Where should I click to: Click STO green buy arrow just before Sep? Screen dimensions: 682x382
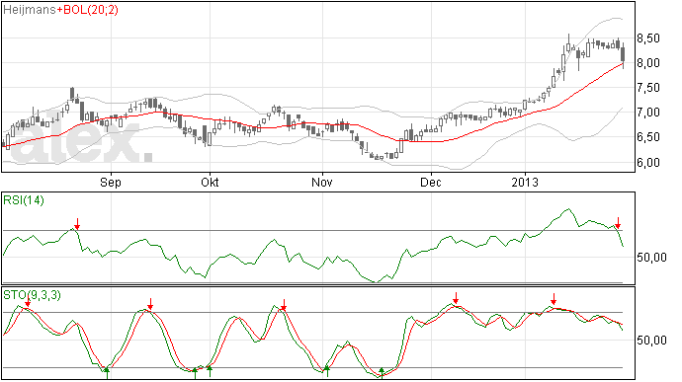click(x=107, y=373)
